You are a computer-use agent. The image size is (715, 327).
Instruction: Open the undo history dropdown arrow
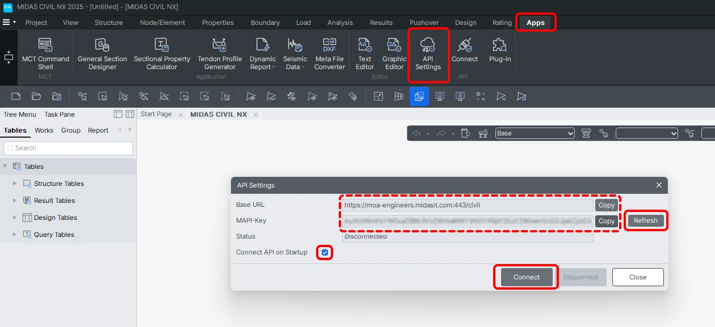[x=428, y=134]
